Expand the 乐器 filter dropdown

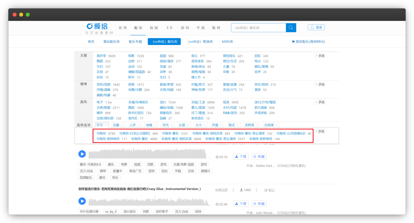click(x=118, y=124)
